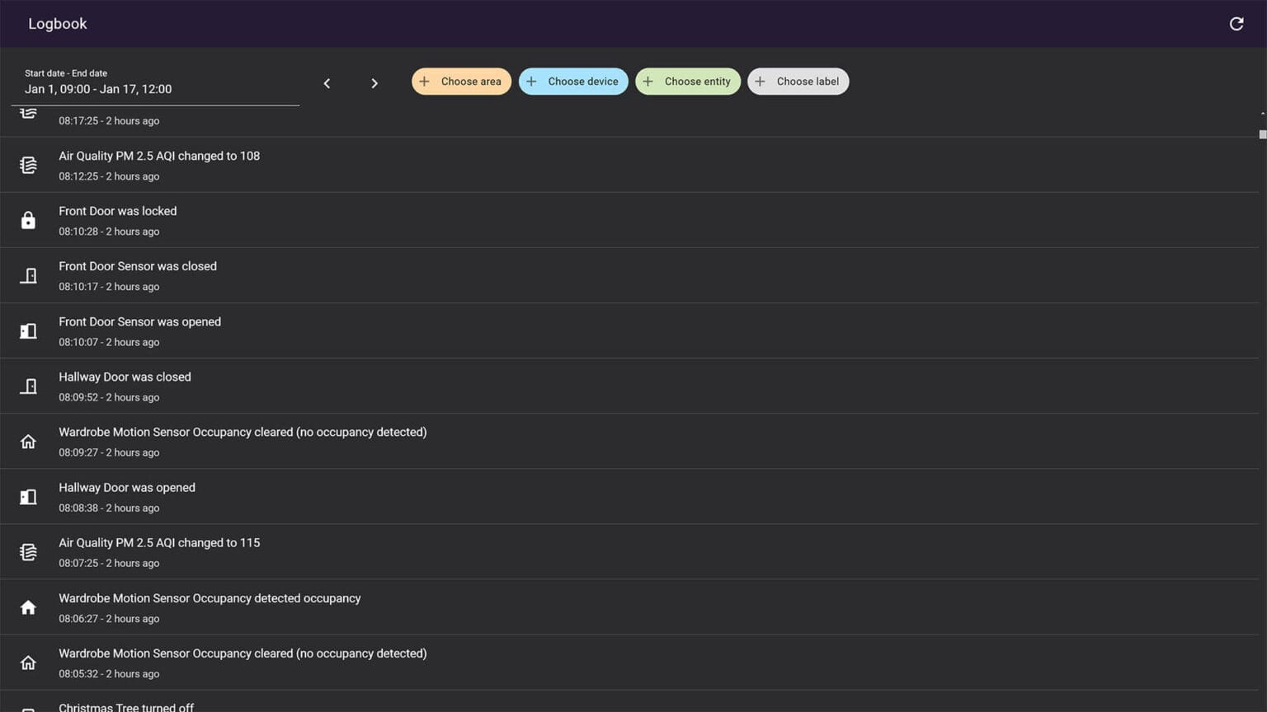Open the Choose entity filter
This screenshot has width=1267, height=712.
click(x=687, y=82)
